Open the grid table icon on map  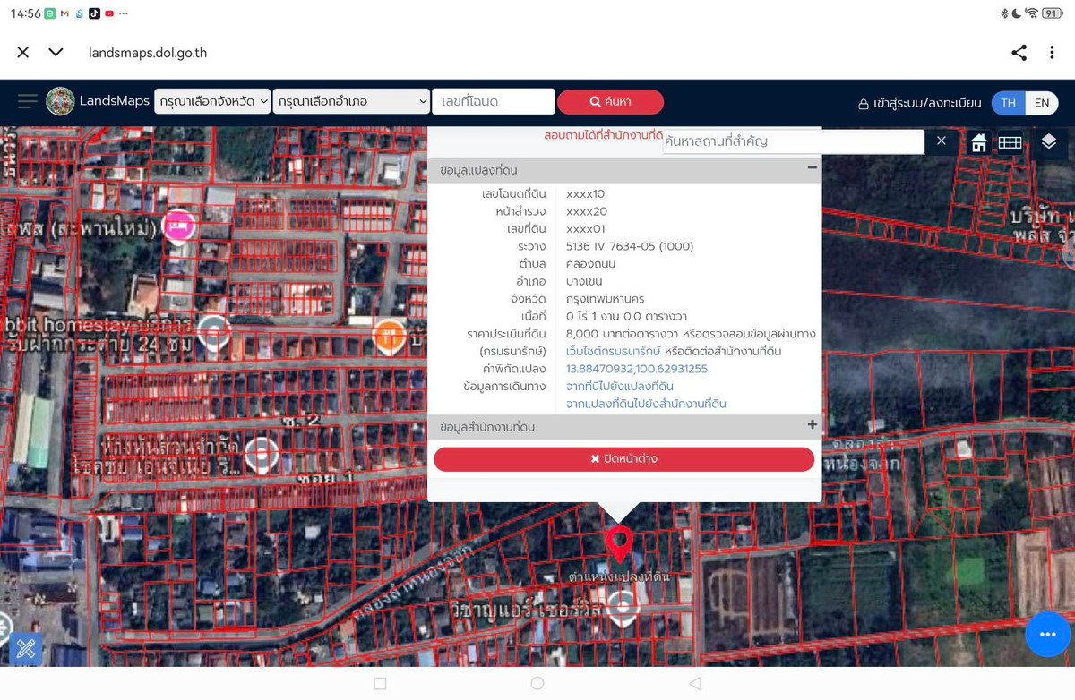point(1010,142)
